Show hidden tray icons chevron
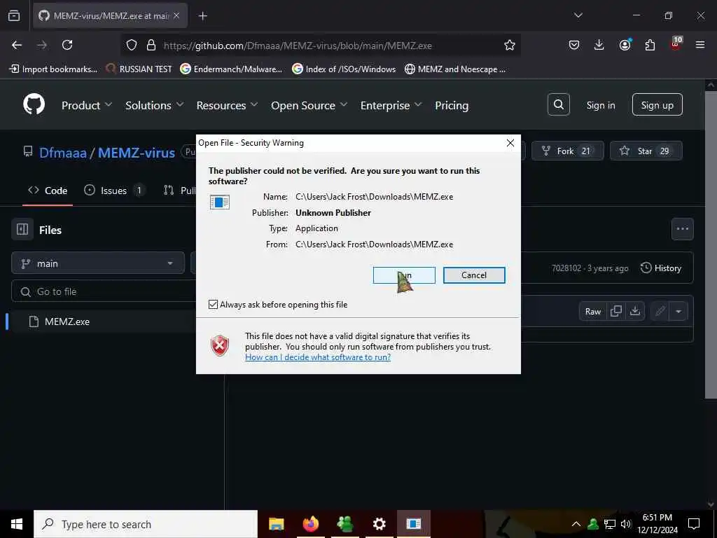The height and width of the screenshot is (538, 717). pyautogui.click(x=576, y=524)
